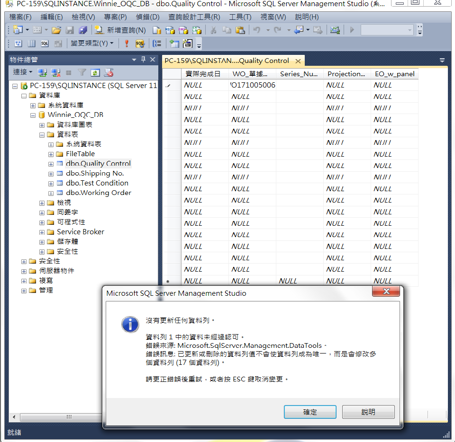This screenshot has width=455, height=442.
Task: Show the SQL pane icon
Action: 45,44
